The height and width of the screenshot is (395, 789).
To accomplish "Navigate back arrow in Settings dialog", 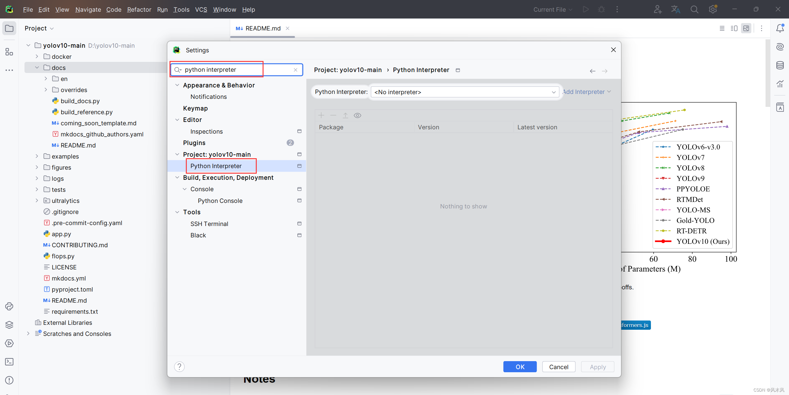I will (593, 71).
